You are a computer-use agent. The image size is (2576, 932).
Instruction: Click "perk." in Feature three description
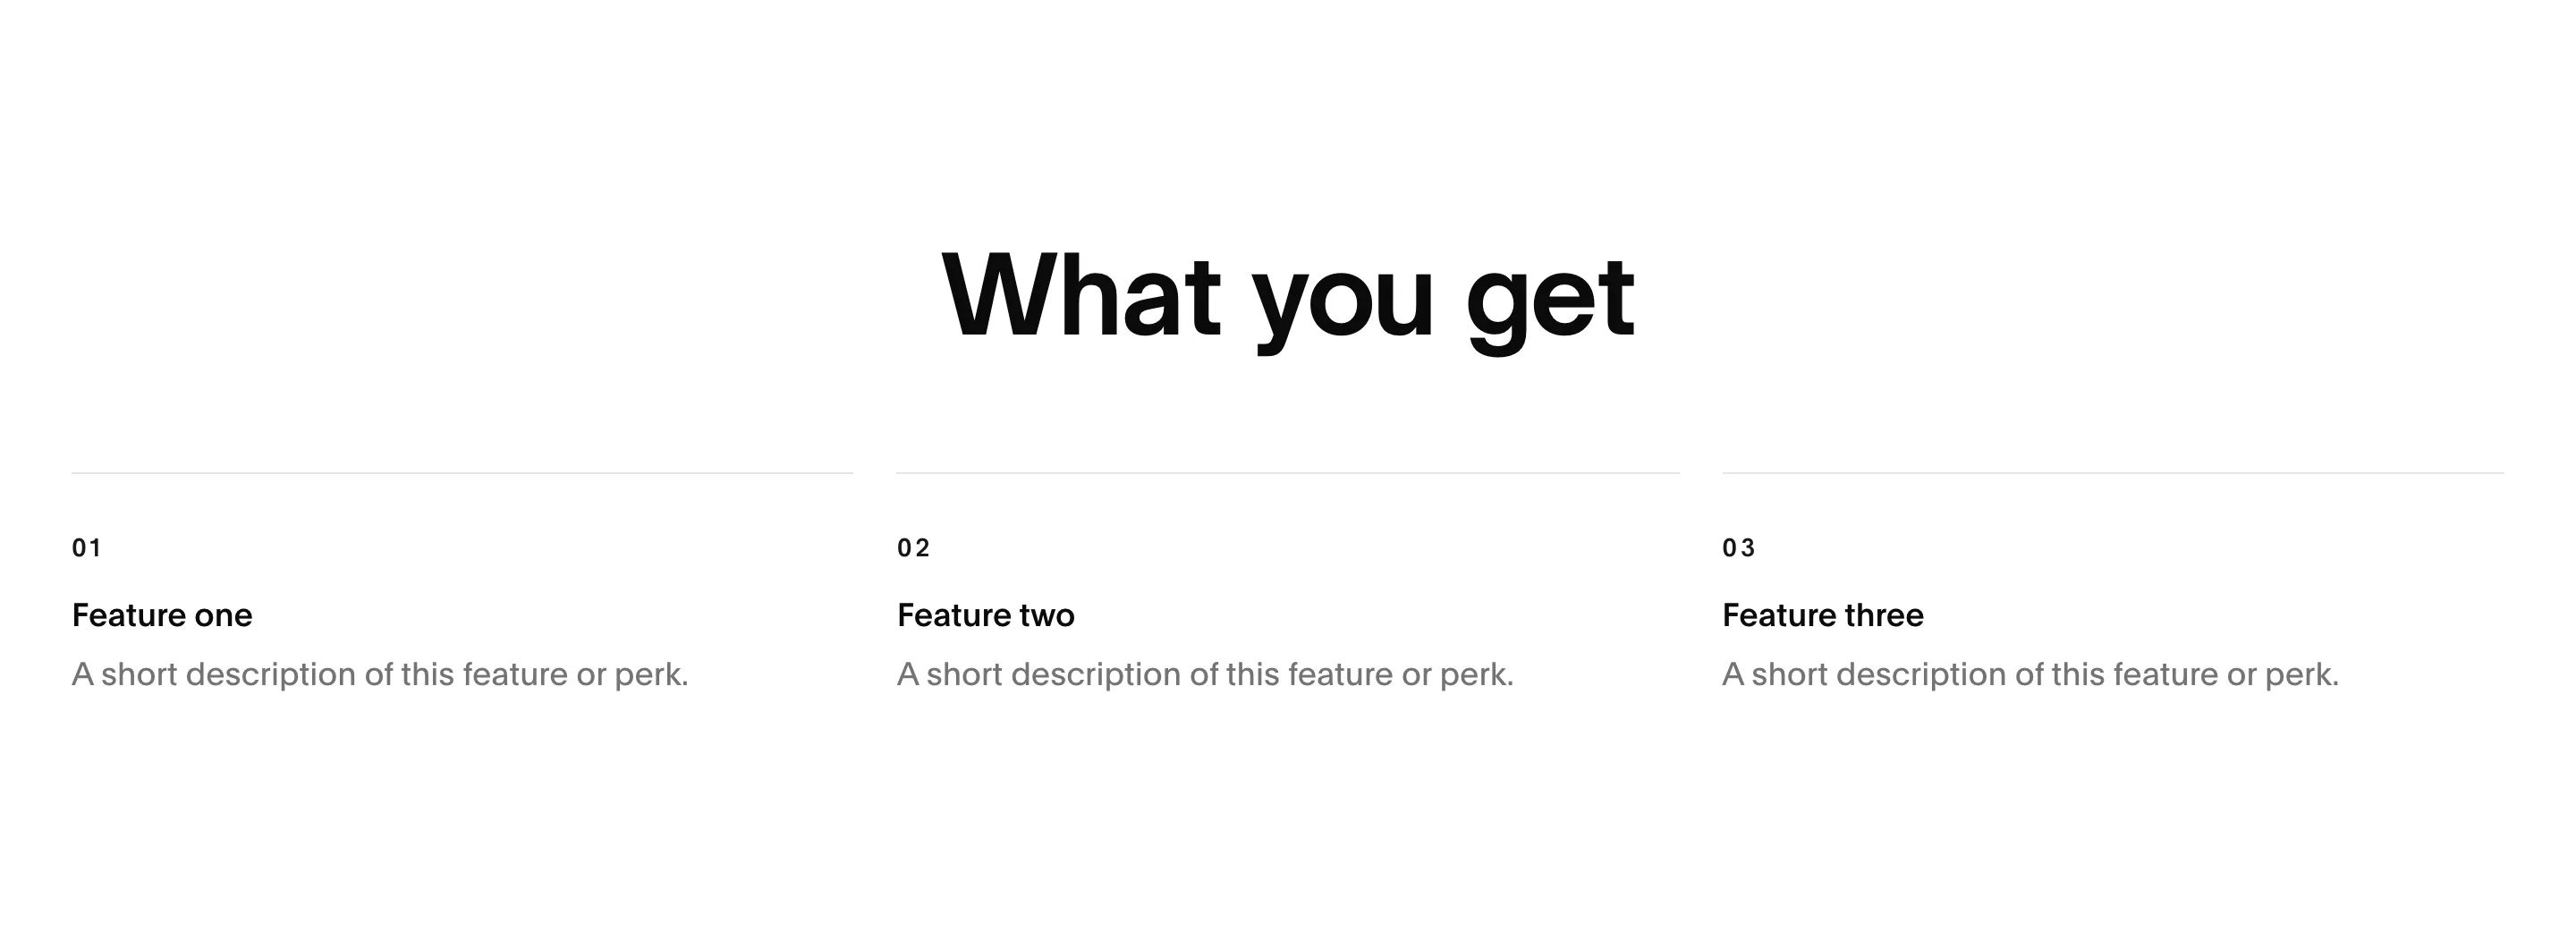tap(2302, 675)
